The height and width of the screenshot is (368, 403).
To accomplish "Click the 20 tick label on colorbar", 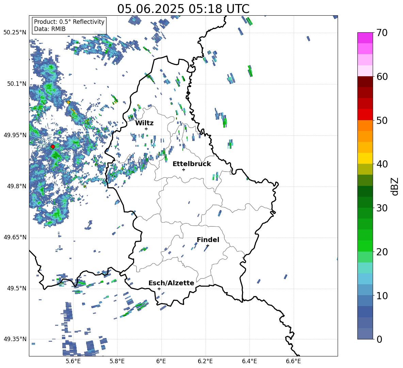I will coord(382,252).
